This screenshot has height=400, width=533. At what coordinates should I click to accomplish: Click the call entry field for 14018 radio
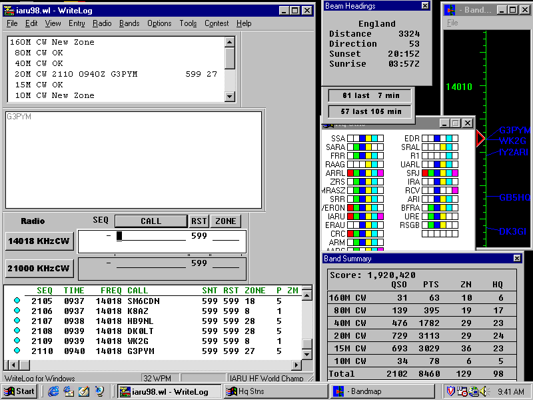(151, 236)
